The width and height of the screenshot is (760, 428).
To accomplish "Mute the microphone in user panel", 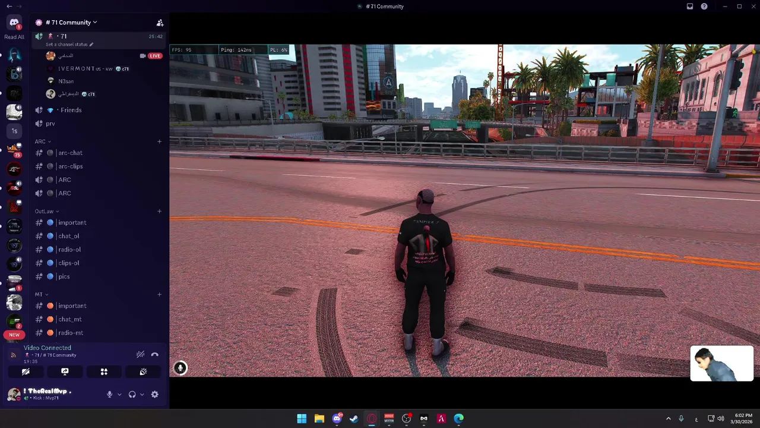I will [x=109, y=394].
